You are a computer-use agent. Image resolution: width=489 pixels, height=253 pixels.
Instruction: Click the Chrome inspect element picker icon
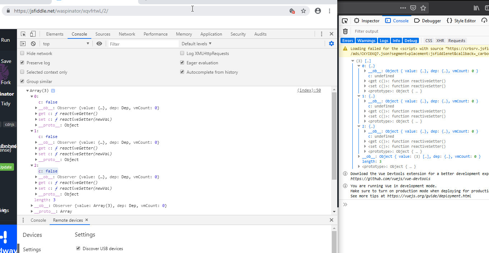(x=23, y=34)
